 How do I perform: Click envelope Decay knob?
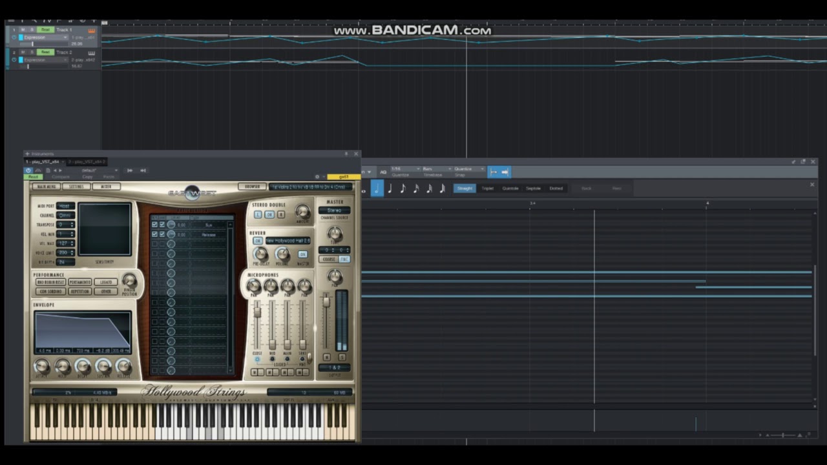point(83,366)
